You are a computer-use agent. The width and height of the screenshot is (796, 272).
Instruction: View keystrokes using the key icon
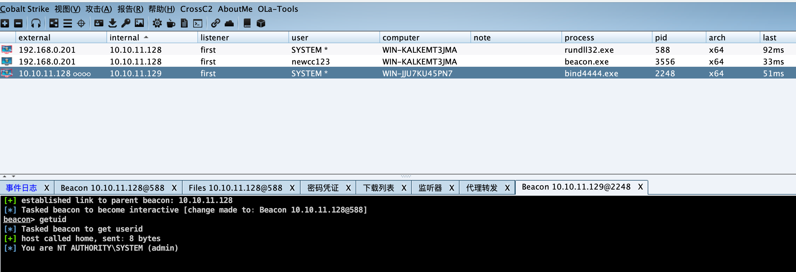(x=126, y=23)
